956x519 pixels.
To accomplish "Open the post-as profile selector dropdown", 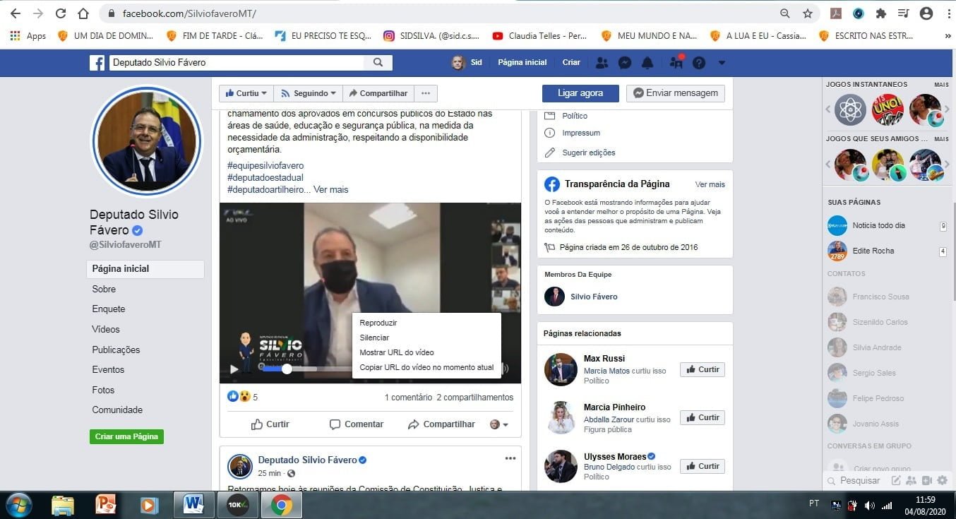I will point(500,424).
